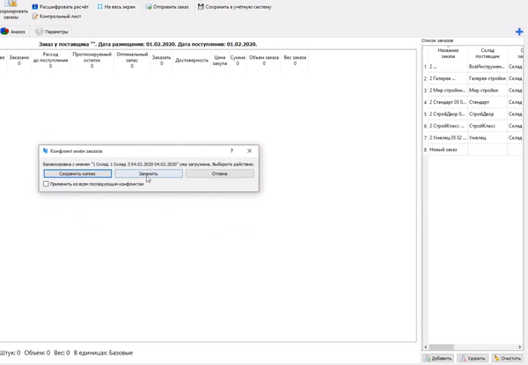The height and width of the screenshot is (365, 528).
Task: Click Объем заказа column header
Action: (264, 60)
